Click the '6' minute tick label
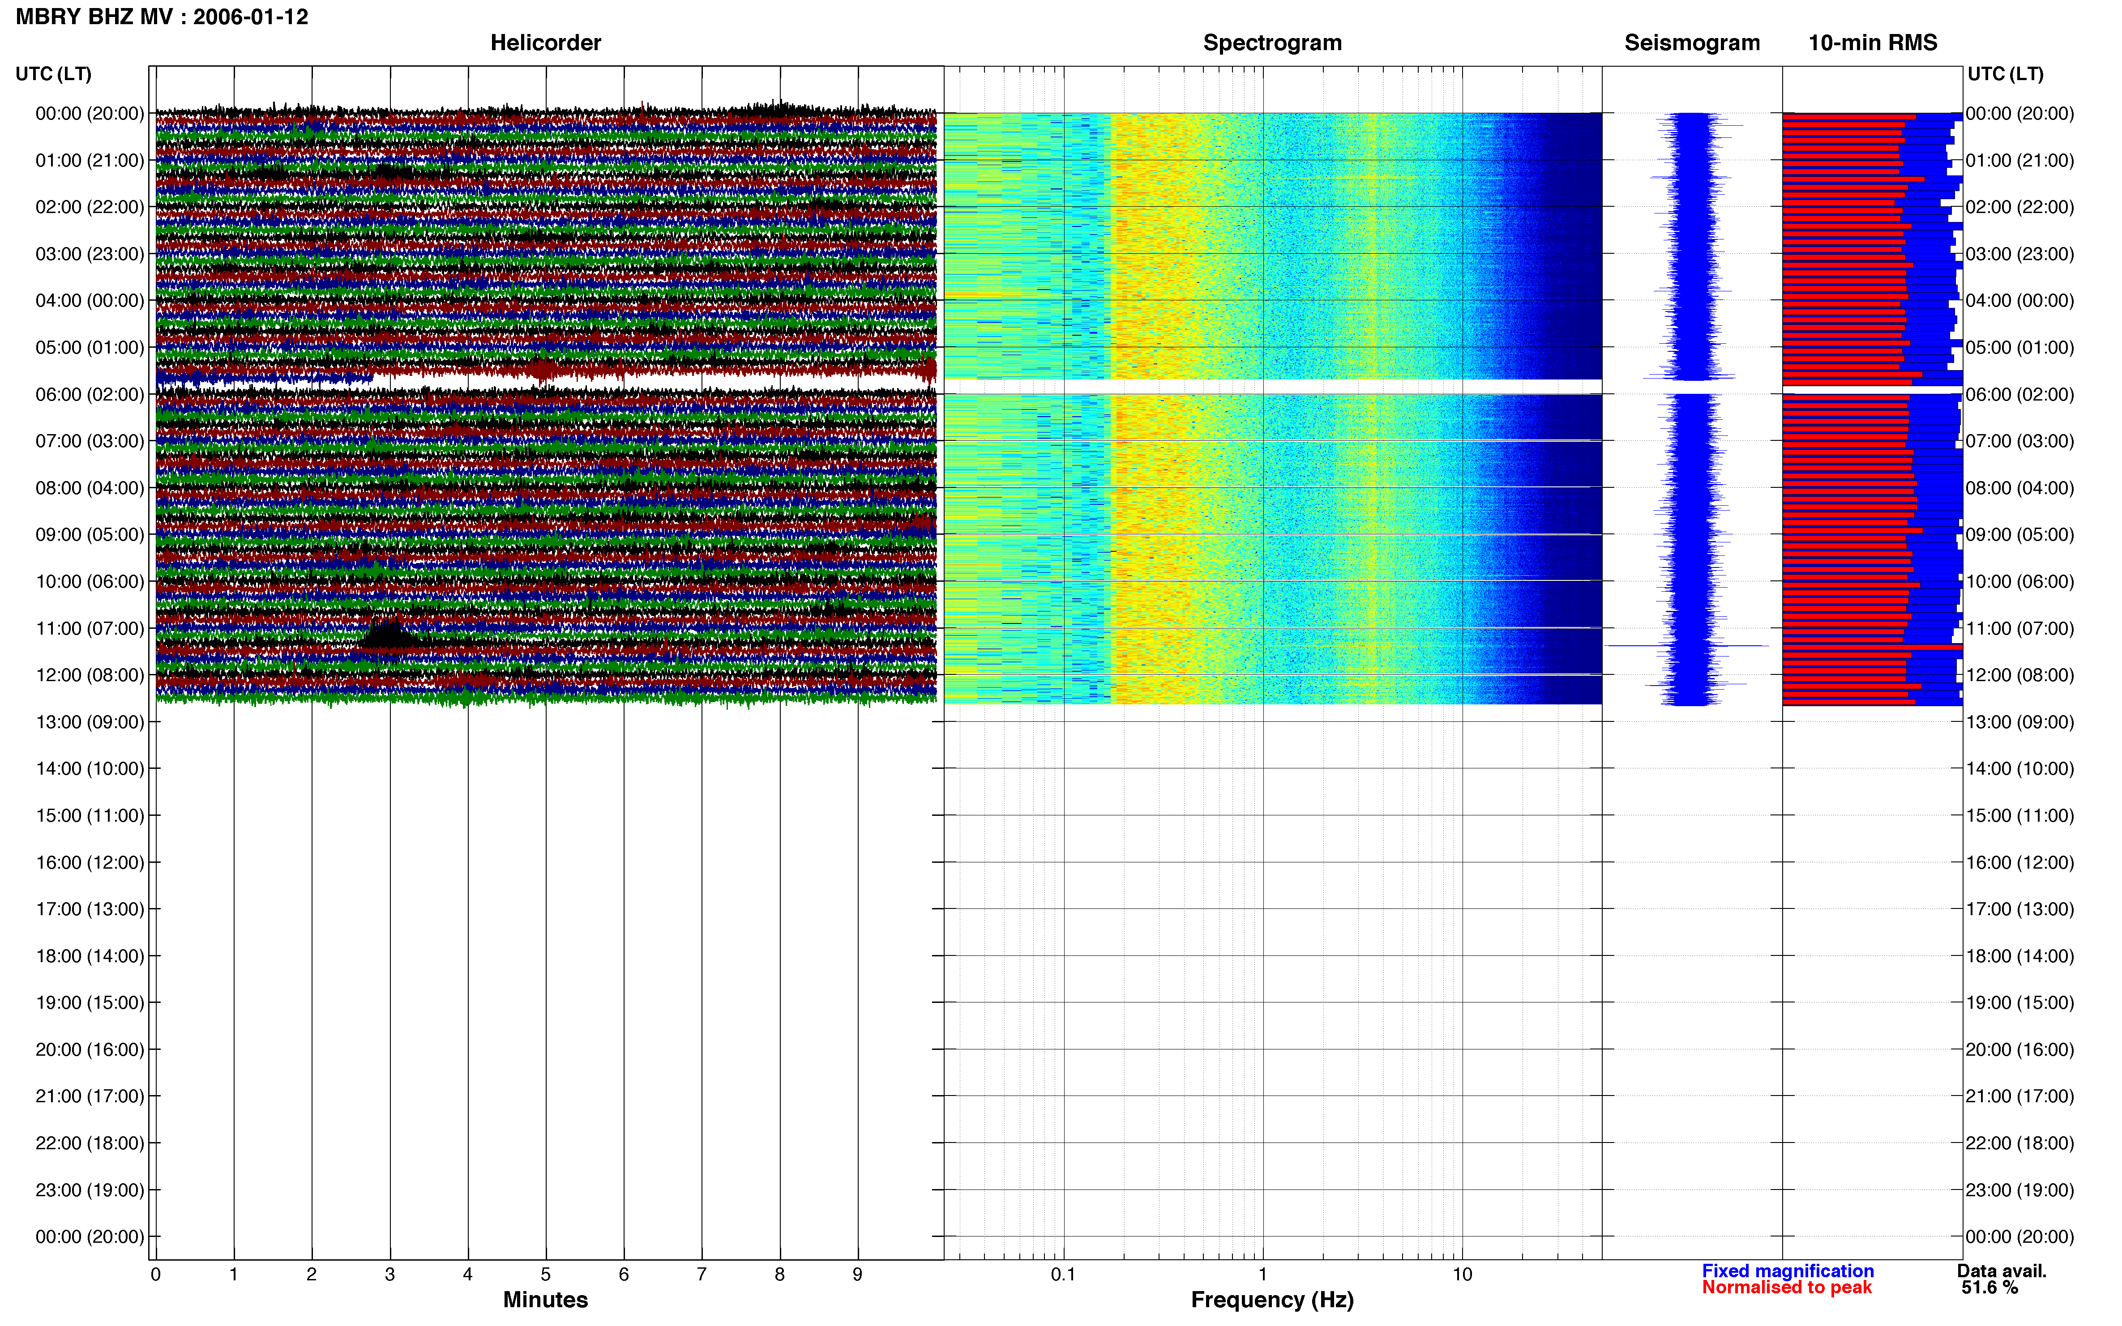 pyautogui.click(x=624, y=1275)
